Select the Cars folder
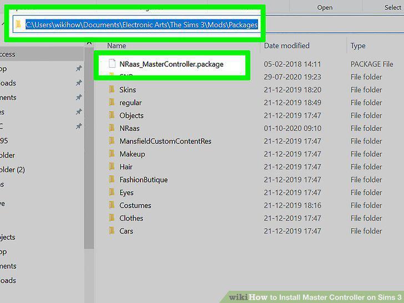 point(127,231)
